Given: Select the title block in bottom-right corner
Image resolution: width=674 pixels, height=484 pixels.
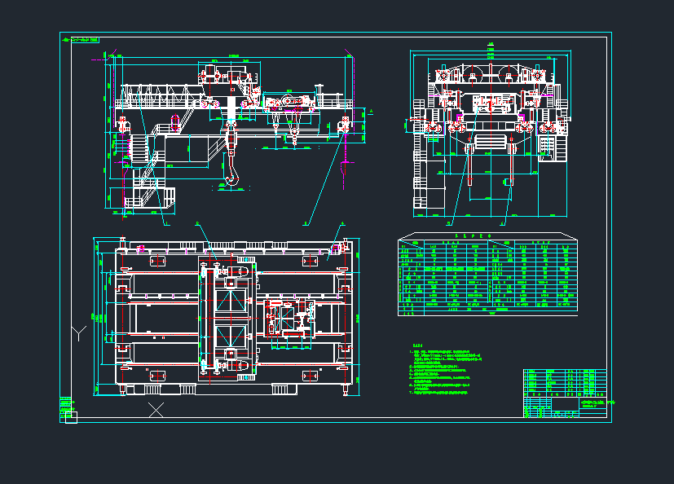Looking at the screenshot, I should pyautogui.click(x=565, y=394).
